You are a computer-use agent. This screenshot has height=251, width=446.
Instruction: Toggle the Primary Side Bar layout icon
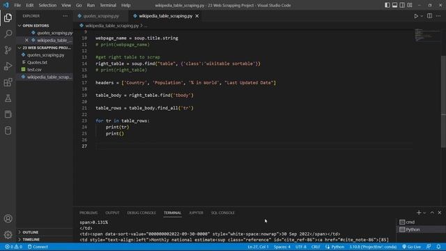tap(387, 5)
